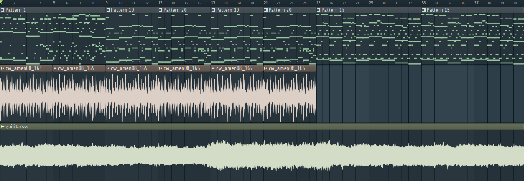This screenshot has height=181, width=524.
Task: Select the Pattern 19 title at bar 9
Action: coord(123,10)
